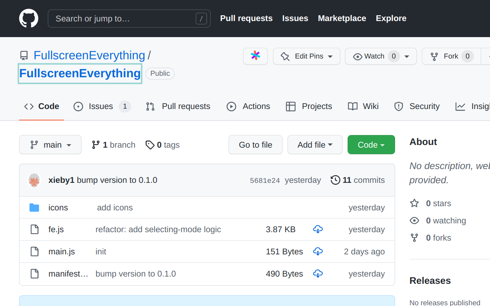Open the fe.js file
Viewport: 490px width, 306px height.
click(x=56, y=229)
